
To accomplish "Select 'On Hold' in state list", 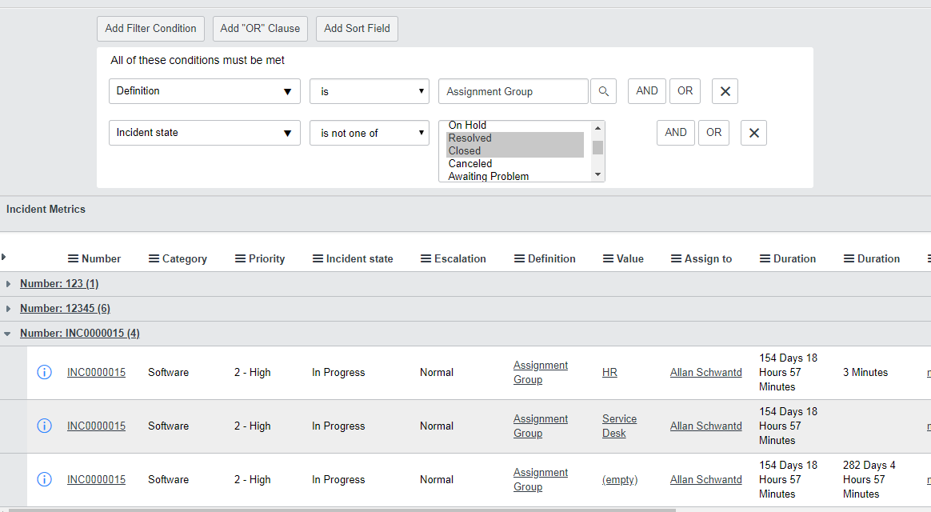I will pyautogui.click(x=515, y=126).
